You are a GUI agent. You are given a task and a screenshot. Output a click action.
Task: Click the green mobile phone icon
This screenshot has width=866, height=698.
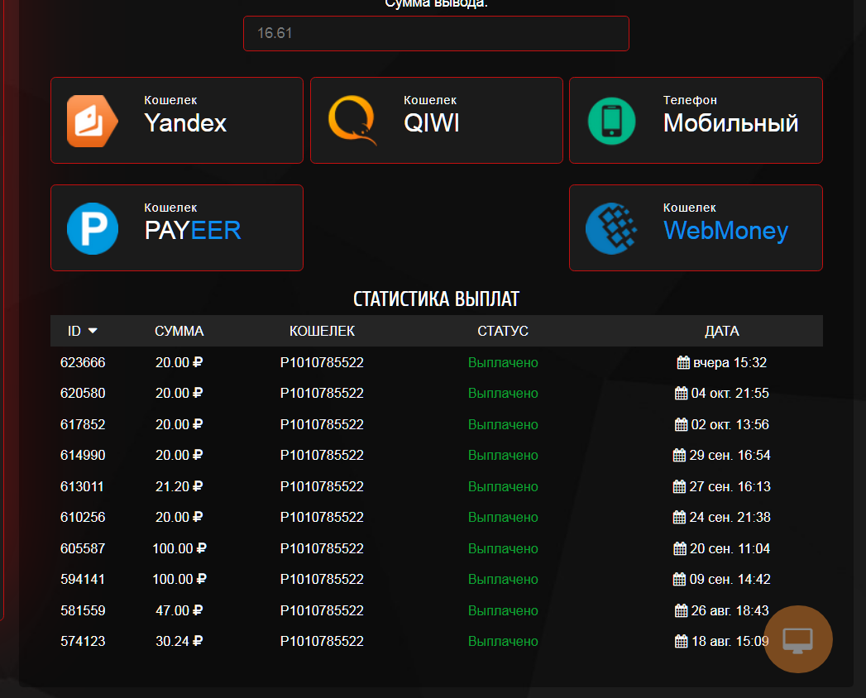pyautogui.click(x=611, y=121)
